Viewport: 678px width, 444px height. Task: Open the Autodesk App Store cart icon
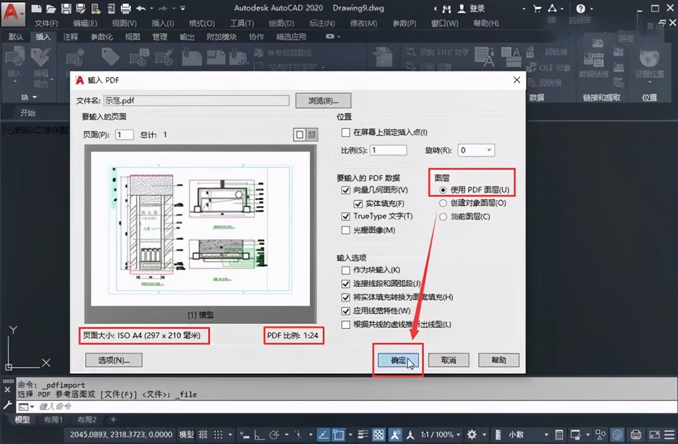[538, 8]
